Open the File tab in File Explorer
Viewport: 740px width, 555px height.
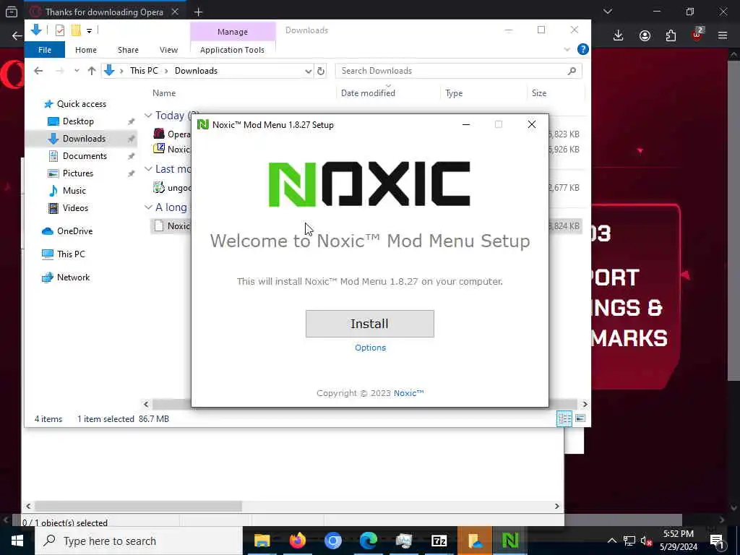coord(45,50)
